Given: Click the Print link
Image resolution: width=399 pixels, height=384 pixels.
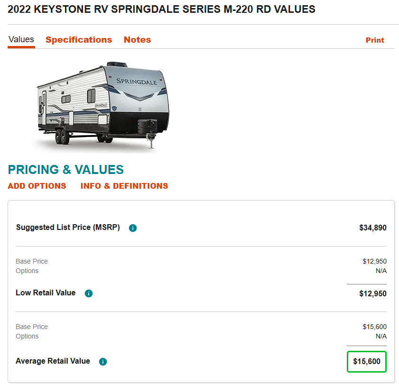Looking at the screenshot, I should (375, 40).
